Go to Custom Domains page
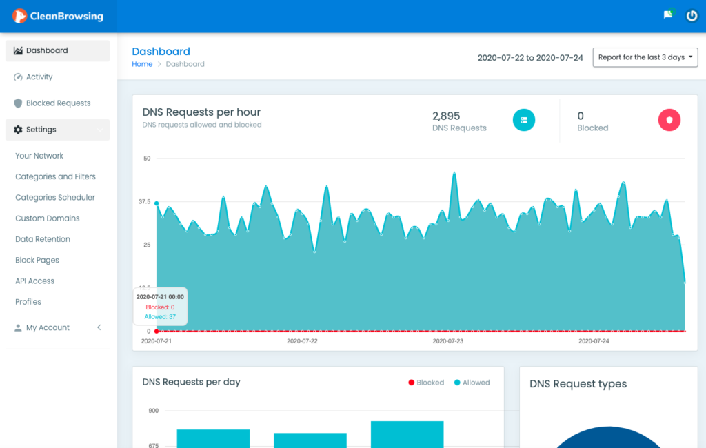 pyautogui.click(x=47, y=218)
